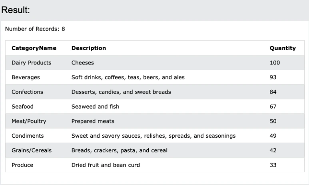The height and width of the screenshot is (185, 309).
Task: Click the Description column header
Action: [88, 48]
